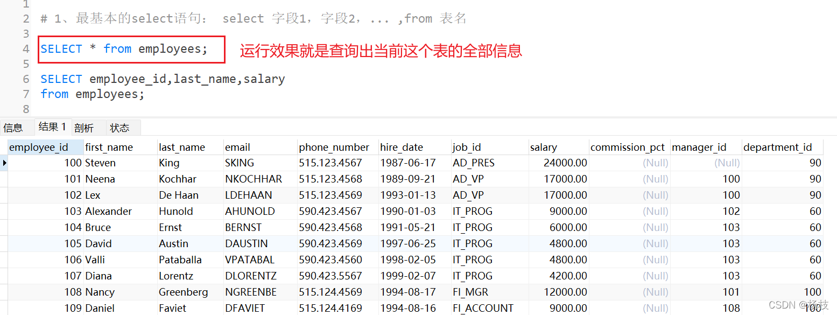Select the 'Alexander' first name cell

pos(121,211)
